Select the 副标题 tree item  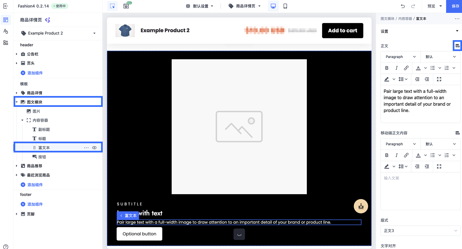point(44,129)
